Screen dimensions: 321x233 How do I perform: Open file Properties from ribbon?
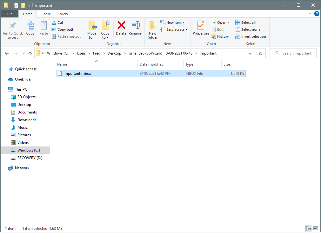[x=201, y=25]
